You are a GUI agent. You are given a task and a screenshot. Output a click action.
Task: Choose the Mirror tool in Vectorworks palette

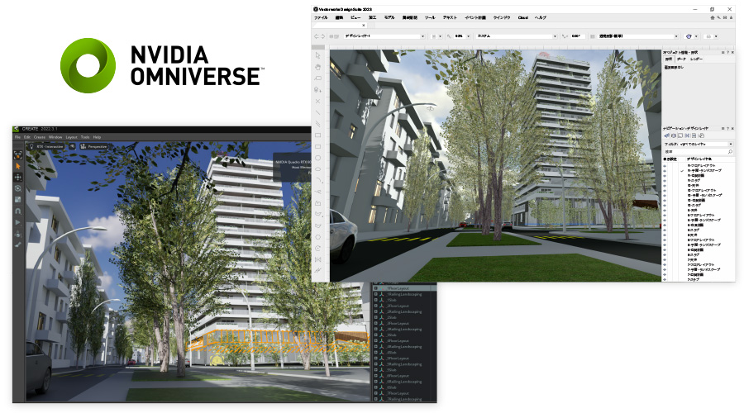pos(317,259)
